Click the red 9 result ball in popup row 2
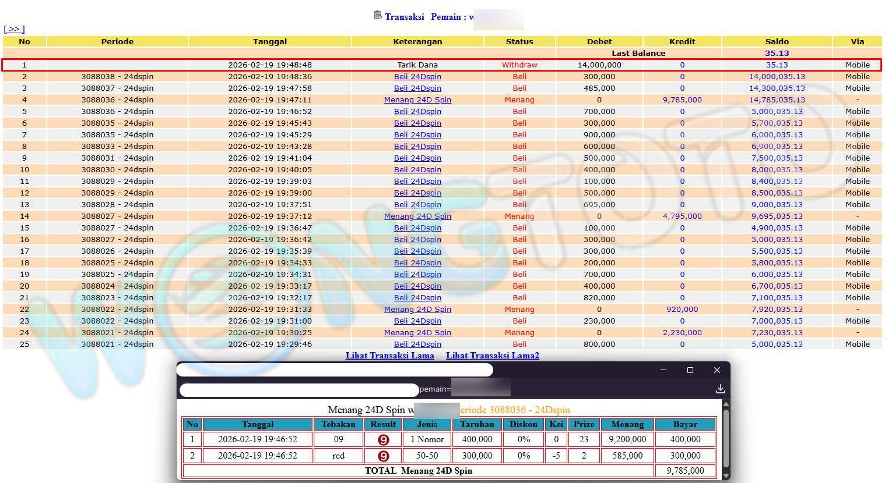Viewport: 885px width, 483px height. (x=383, y=456)
